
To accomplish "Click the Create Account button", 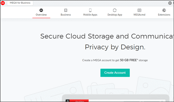I will tap(115, 73).
